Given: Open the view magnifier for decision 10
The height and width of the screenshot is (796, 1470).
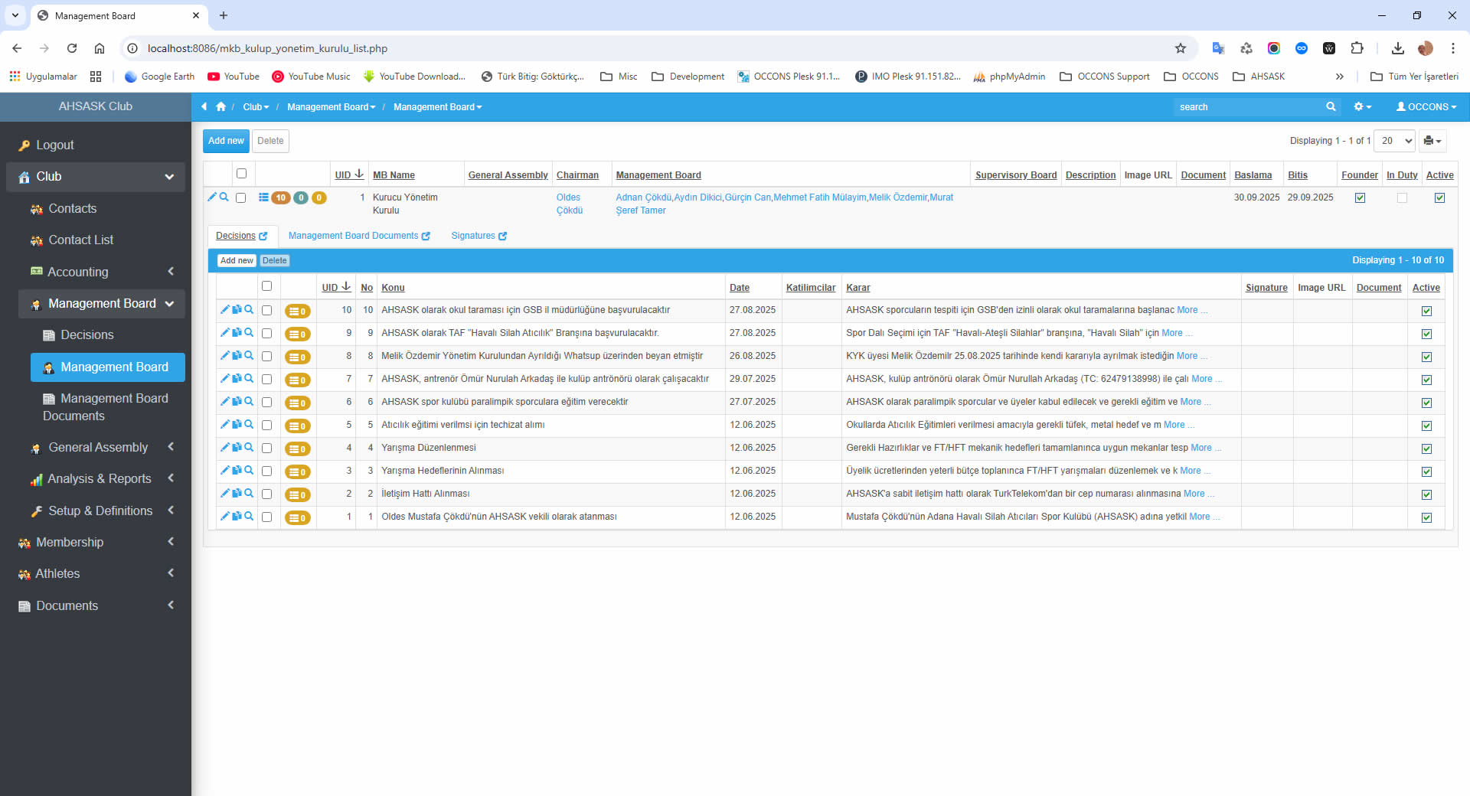Looking at the screenshot, I should pyautogui.click(x=249, y=310).
